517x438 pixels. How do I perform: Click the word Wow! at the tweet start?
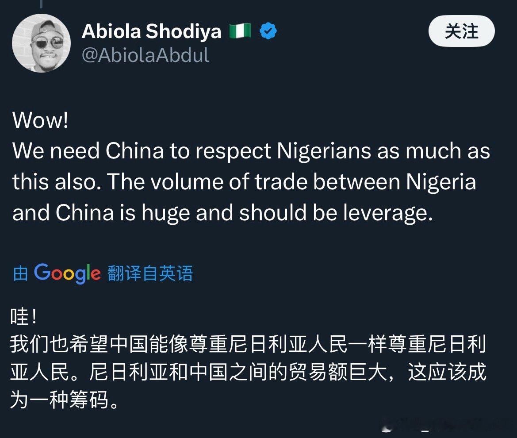click(x=40, y=119)
